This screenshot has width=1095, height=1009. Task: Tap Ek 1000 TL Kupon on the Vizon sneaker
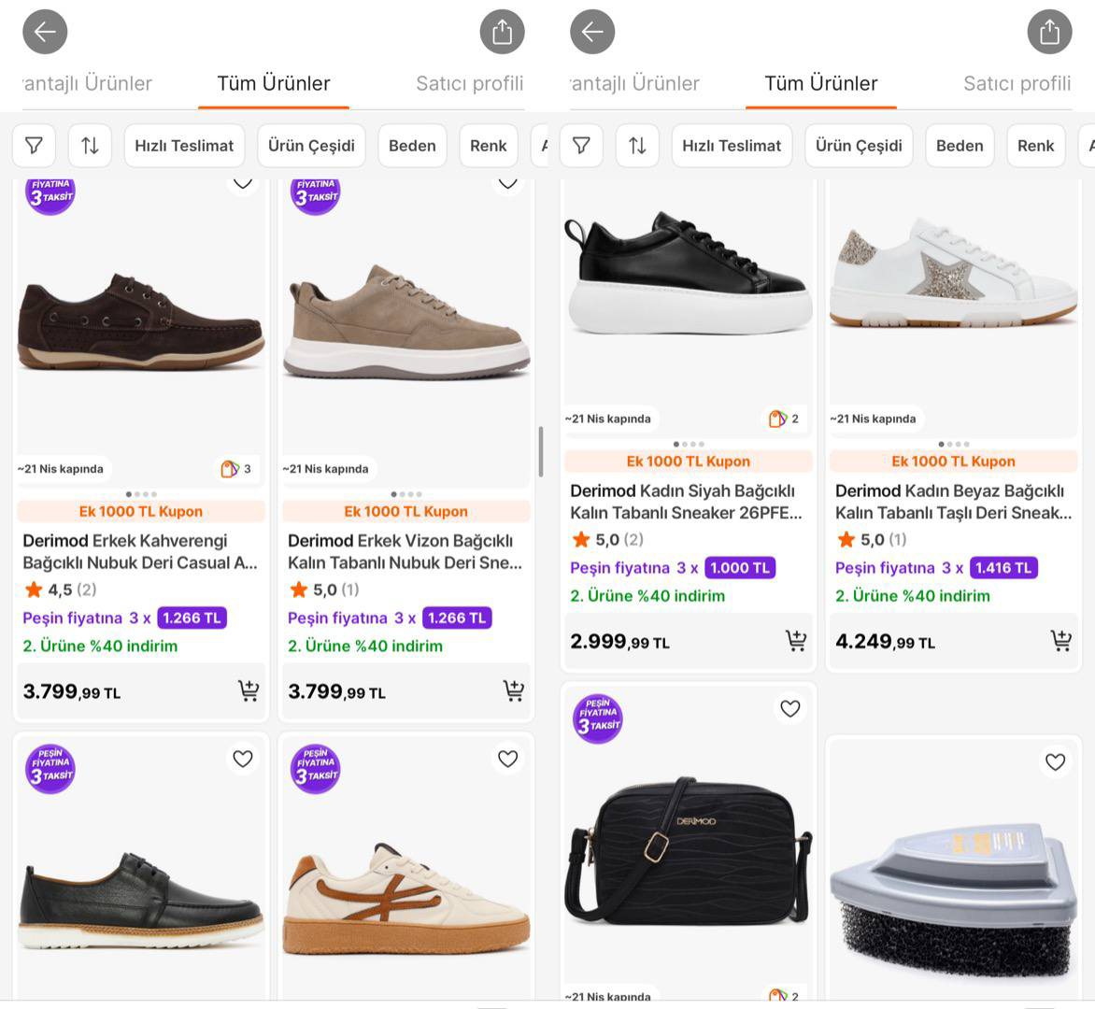[405, 511]
